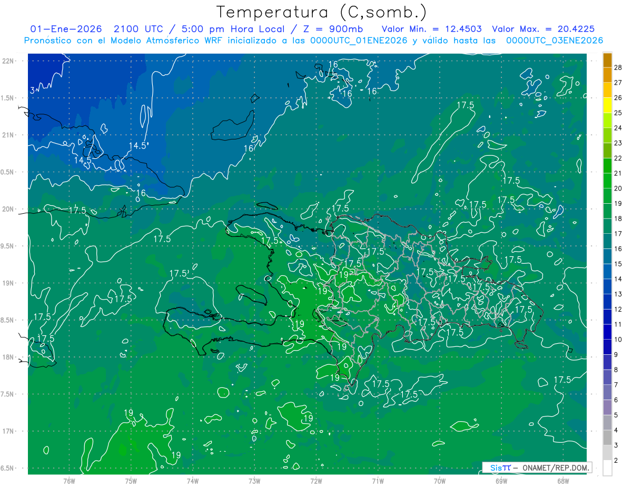Click the '18N' latitude label

tap(8, 357)
